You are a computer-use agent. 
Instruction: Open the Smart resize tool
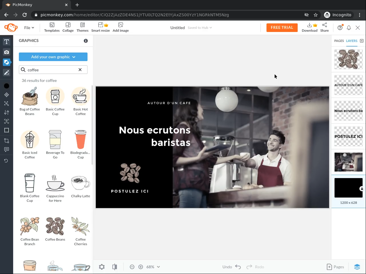[100, 27]
